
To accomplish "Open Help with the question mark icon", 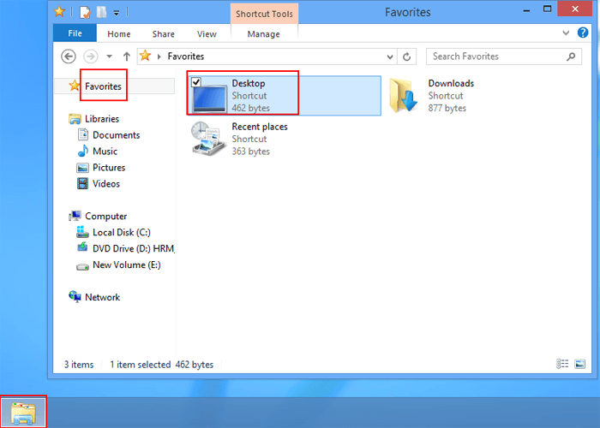I will [x=582, y=33].
